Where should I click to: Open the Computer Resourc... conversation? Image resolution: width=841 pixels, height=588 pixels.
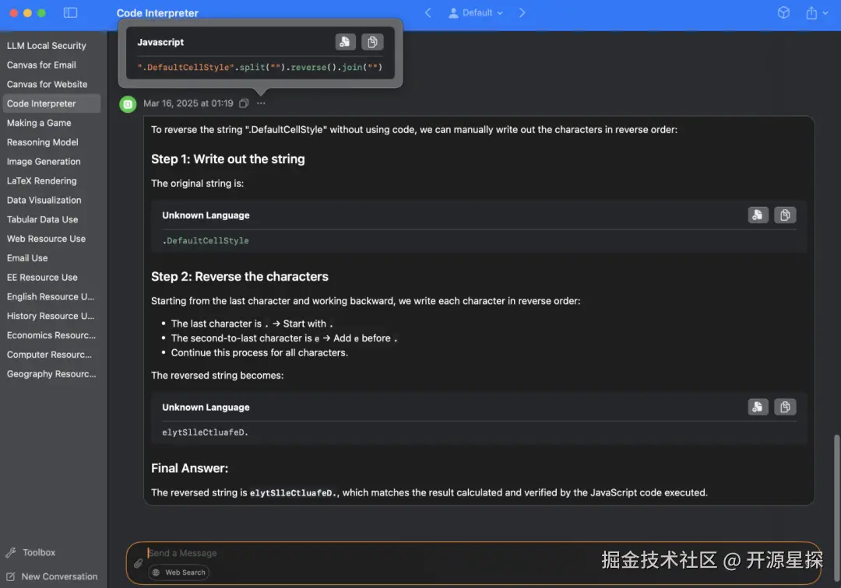coord(51,354)
